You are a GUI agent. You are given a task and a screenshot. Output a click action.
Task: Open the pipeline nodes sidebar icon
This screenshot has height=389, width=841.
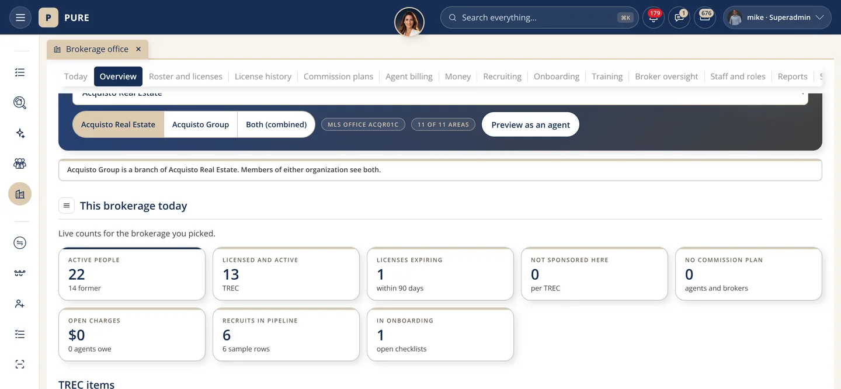(20, 273)
